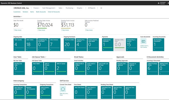Open the Time Sheets In progress tile
This screenshot has width=169, height=100.
[92, 92]
